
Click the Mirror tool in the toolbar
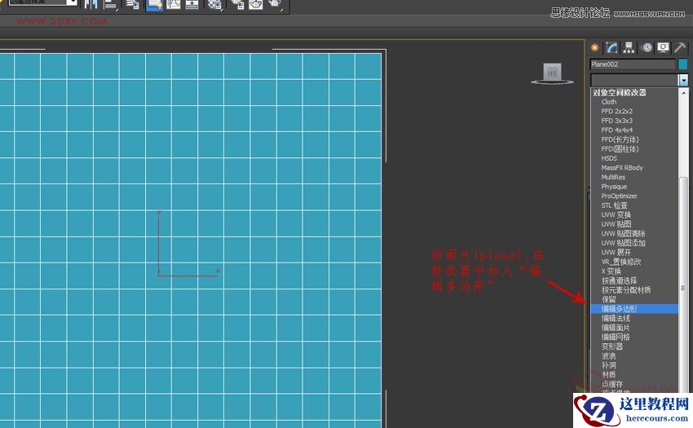point(91,4)
